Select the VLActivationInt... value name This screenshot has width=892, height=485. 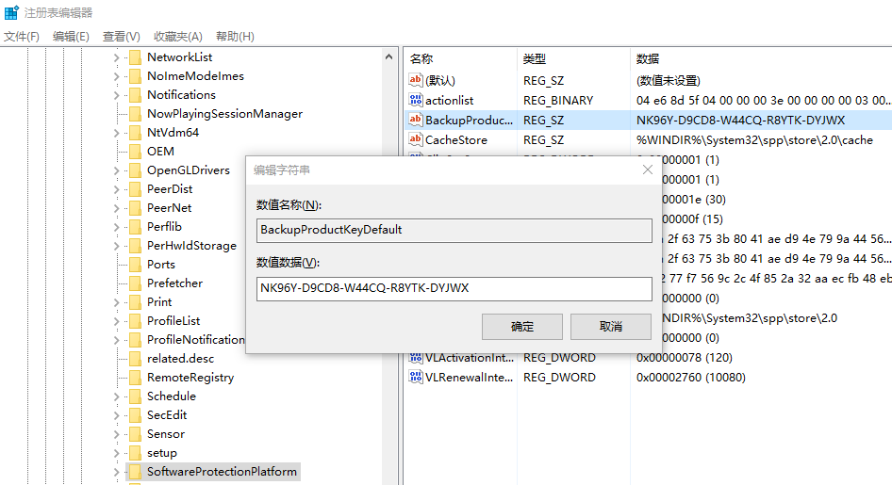coord(470,358)
